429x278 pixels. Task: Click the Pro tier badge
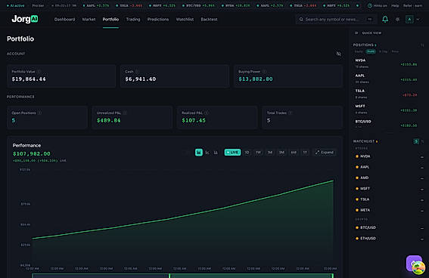[38, 5]
